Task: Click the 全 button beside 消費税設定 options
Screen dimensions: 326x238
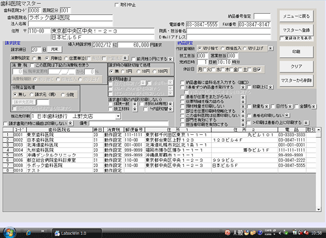Action: coord(125,58)
